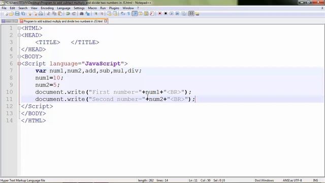325x183 pixels.
Task: Toggle synchronized horizontal scrolling icon
Action: [115, 14]
